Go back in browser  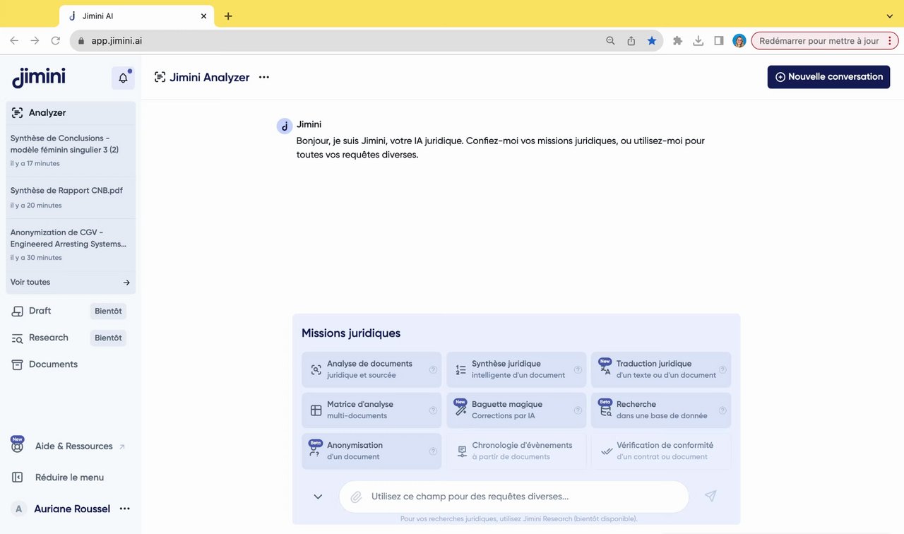(14, 41)
